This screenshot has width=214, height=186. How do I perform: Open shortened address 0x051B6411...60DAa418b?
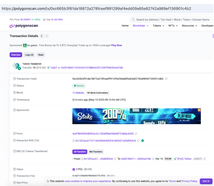coord(136,159)
